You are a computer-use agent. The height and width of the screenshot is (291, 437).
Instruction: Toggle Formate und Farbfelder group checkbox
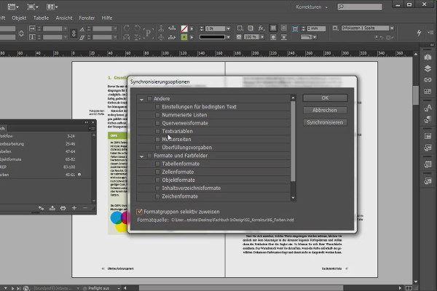point(149,156)
